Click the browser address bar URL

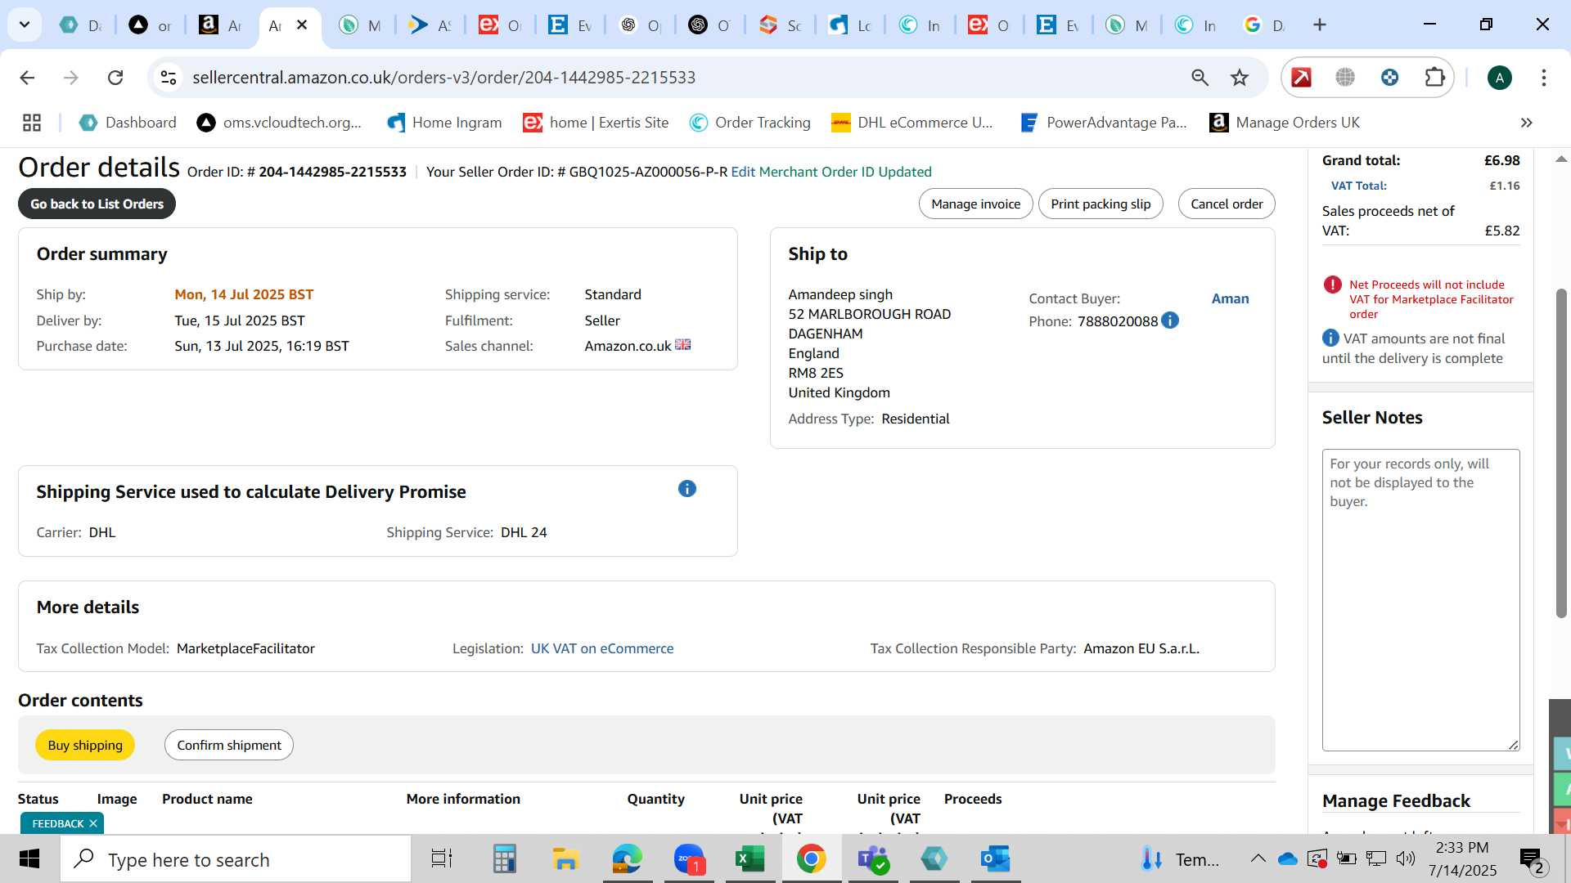point(443,78)
